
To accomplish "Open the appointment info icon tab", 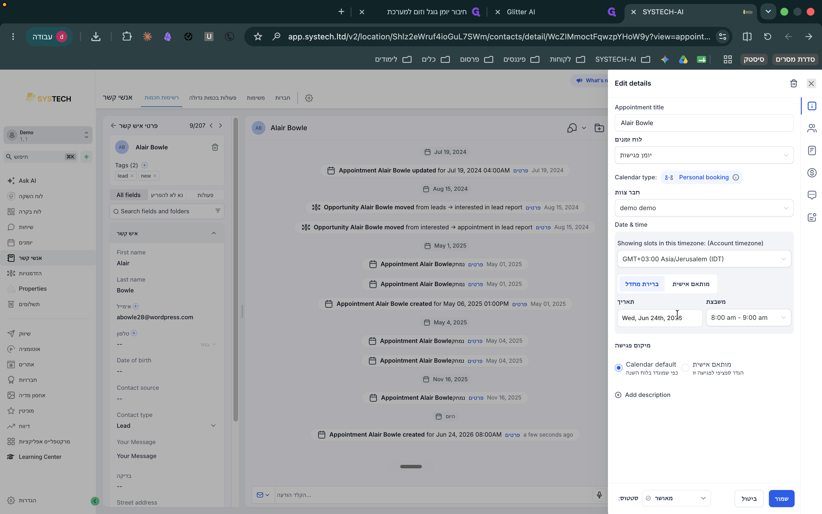I will 812,106.
